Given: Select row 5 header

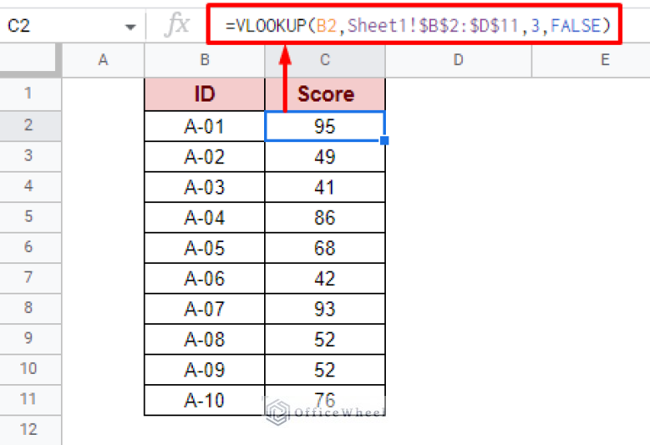Looking at the screenshot, I should pos(30,217).
